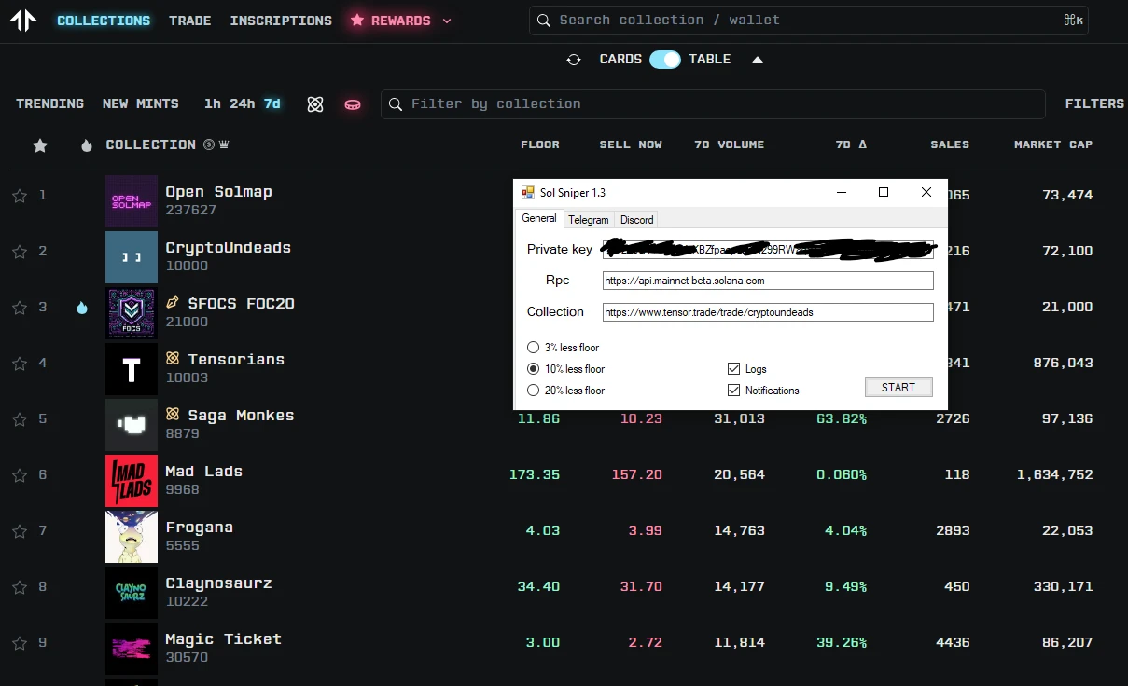Click the START button in Sol Sniper
The height and width of the screenshot is (686, 1128).
[x=898, y=388]
